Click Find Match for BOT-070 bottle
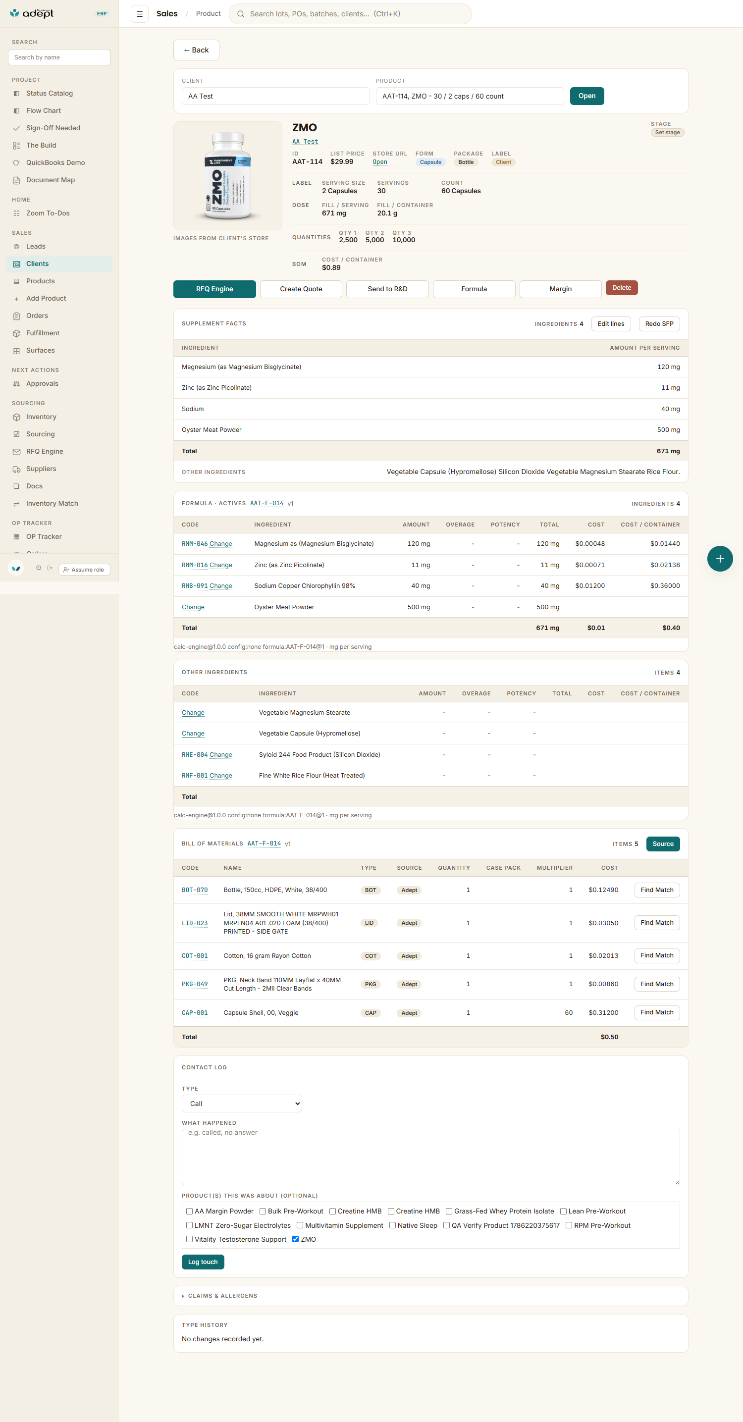The width and height of the screenshot is (743, 1422). click(x=656, y=889)
